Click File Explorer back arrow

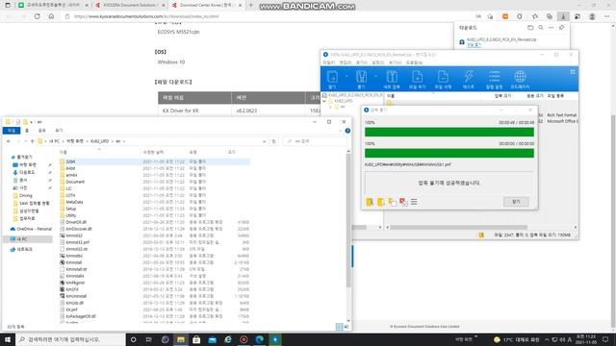tap(9, 141)
